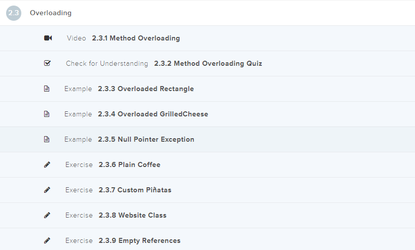This screenshot has height=250, width=415.
Task: Click the video camera icon for Method Overloading
Action: click(x=48, y=38)
